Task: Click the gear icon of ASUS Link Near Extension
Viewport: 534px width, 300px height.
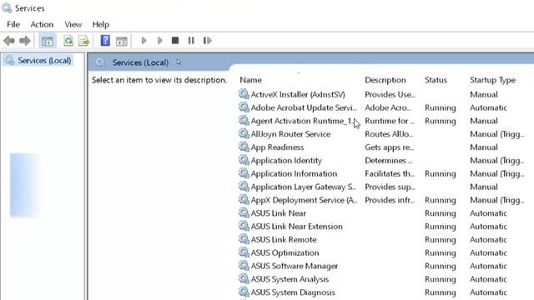Action: coord(244,226)
